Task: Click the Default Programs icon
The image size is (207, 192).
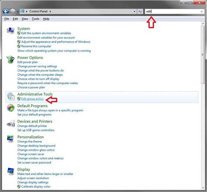Action: click(10, 108)
